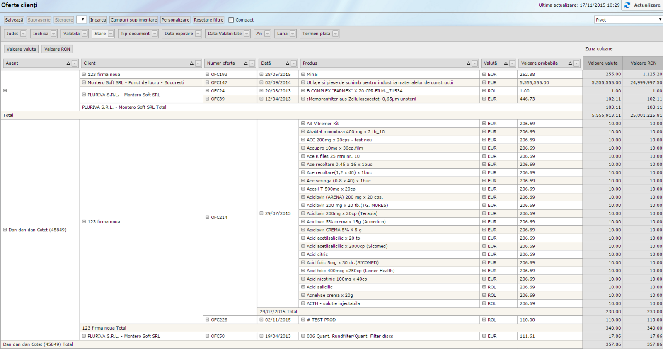The height and width of the screenshot is (349, 663).
Task: Click sort triangle in Agent column header
Action: click(68, 63)
